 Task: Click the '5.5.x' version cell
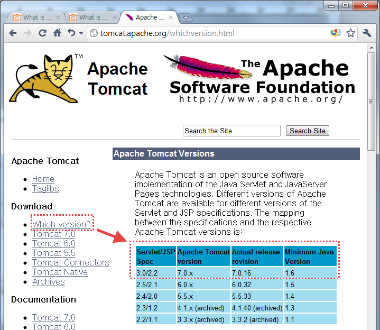coord(203,296)
